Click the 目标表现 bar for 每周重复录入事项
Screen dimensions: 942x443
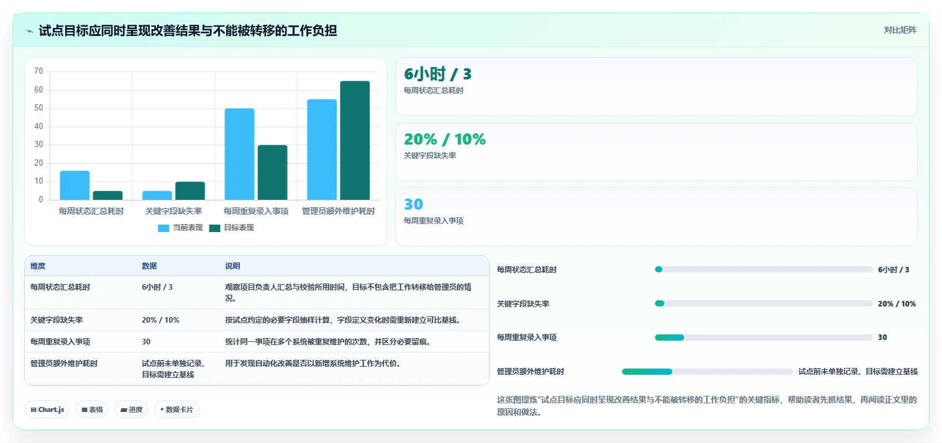coord(272,172)
